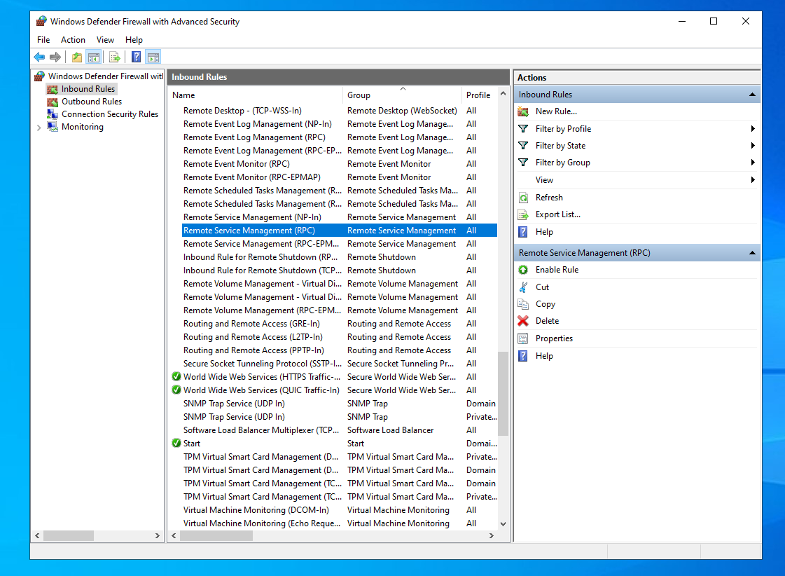
Task: Open the File menu
Action: (43, 39)
